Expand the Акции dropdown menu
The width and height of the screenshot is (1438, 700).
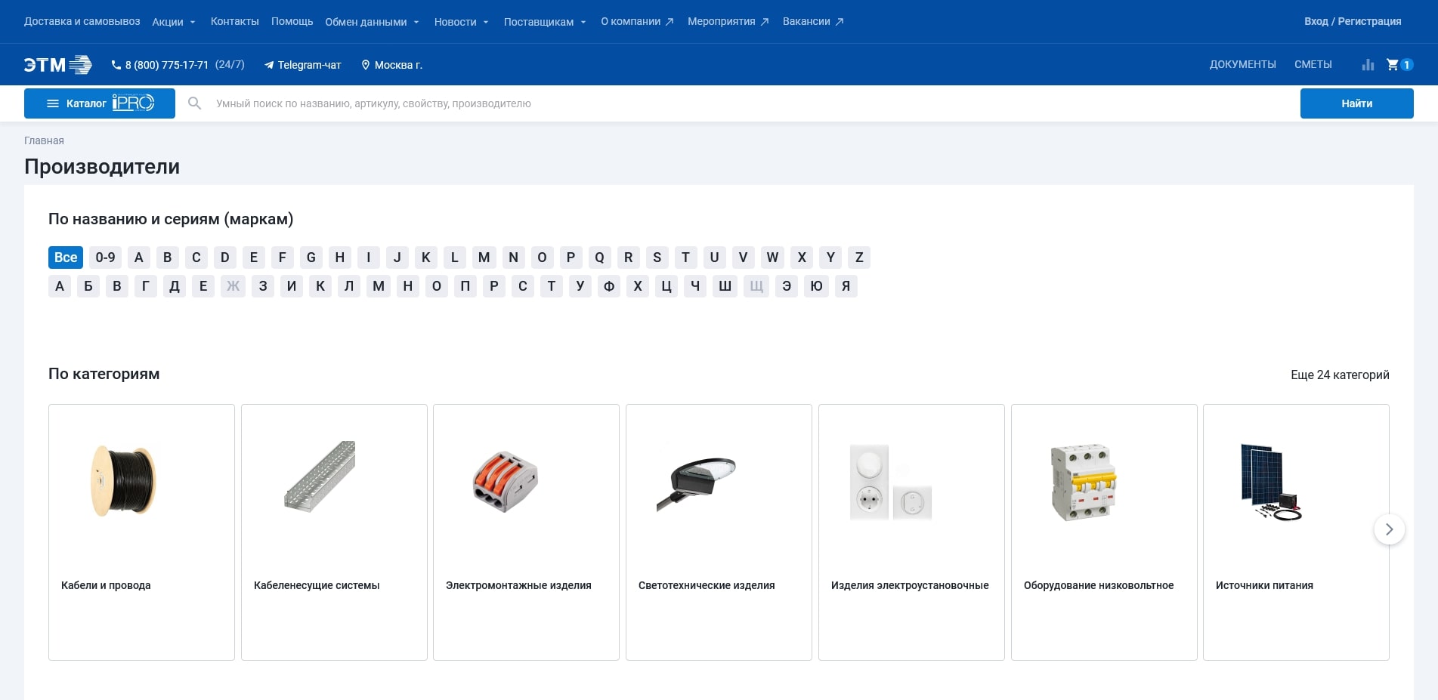(x=174, y=22)
